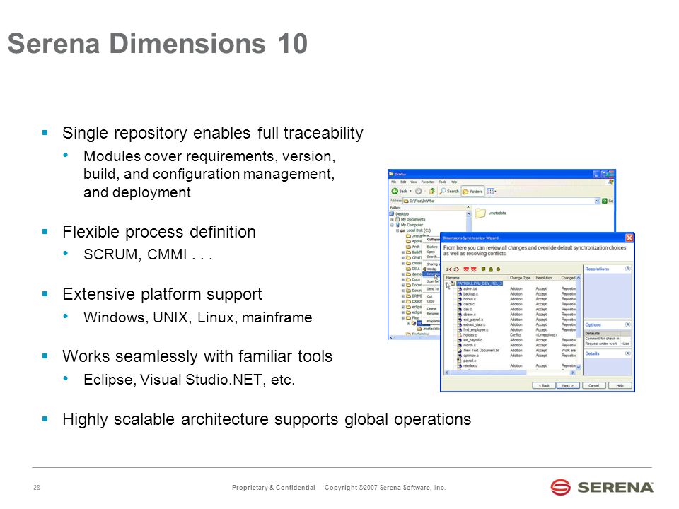679x509 pixels.
Task: Select admin.txt in the file list
Action: coord(470,288)
